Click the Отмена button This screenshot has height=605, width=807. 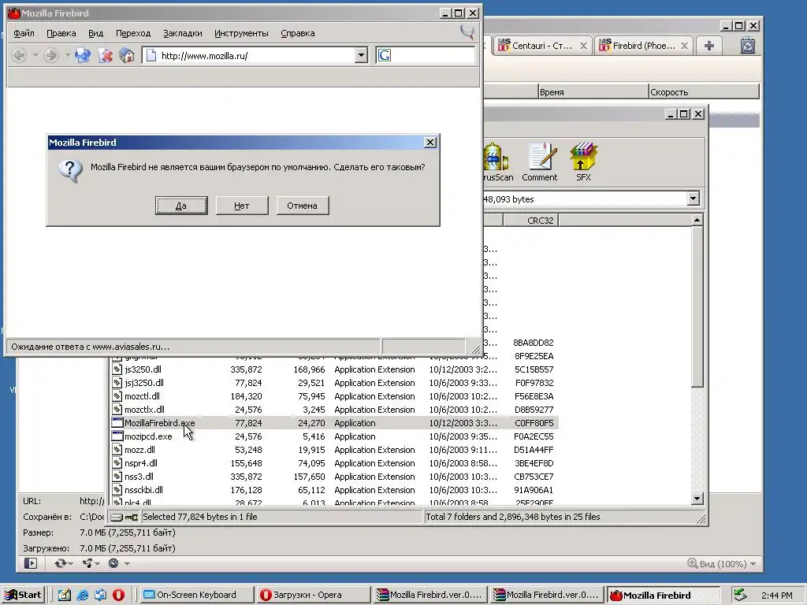click(302, 206)
